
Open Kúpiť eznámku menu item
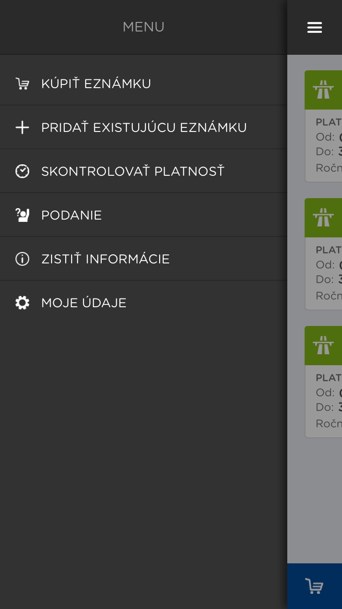[x=96, y=84]
